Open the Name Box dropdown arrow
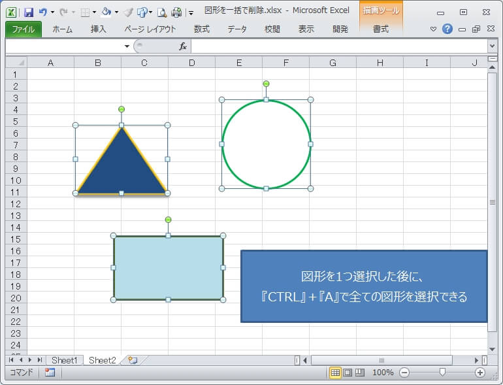503x385 pixels. (127, 46)
